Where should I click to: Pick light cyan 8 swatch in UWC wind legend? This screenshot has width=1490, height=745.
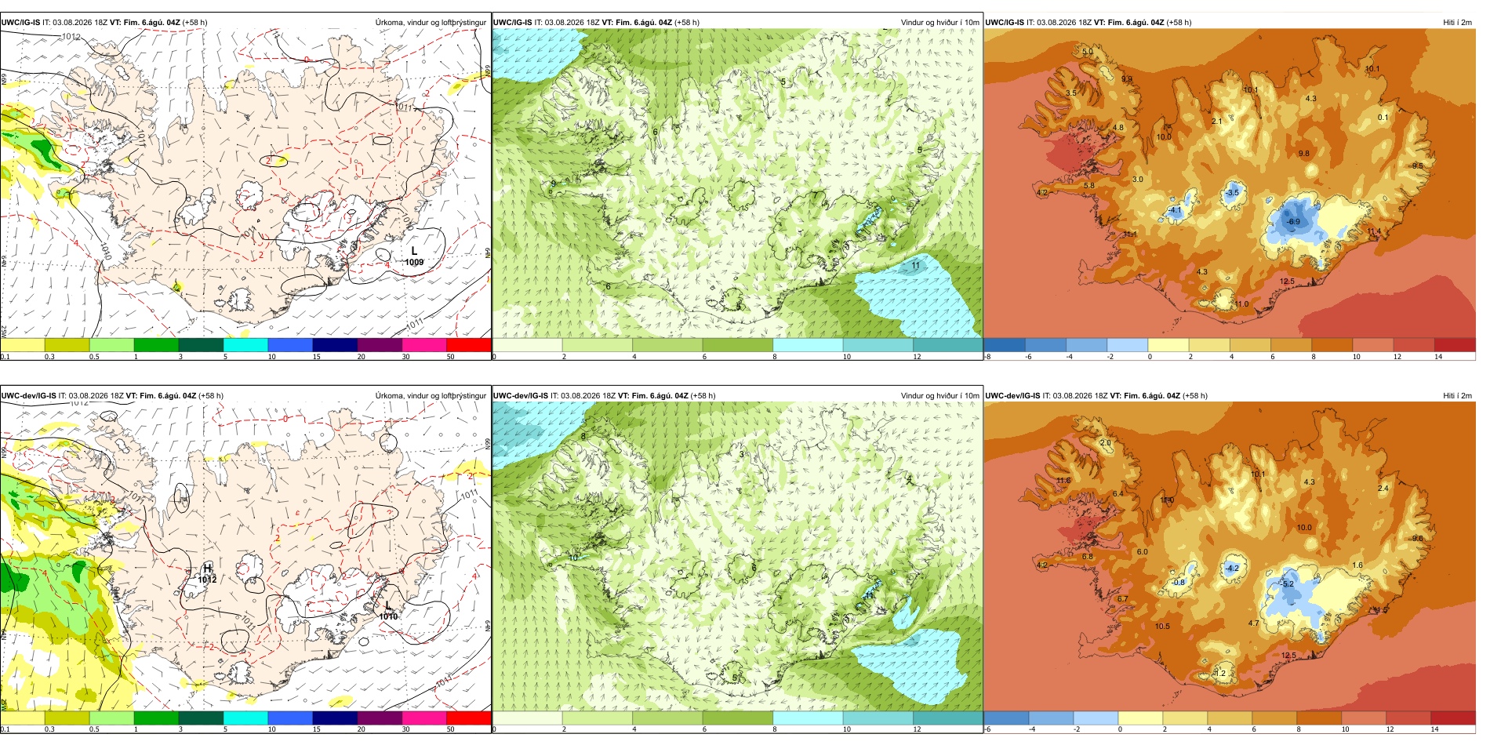pos(808,344)
